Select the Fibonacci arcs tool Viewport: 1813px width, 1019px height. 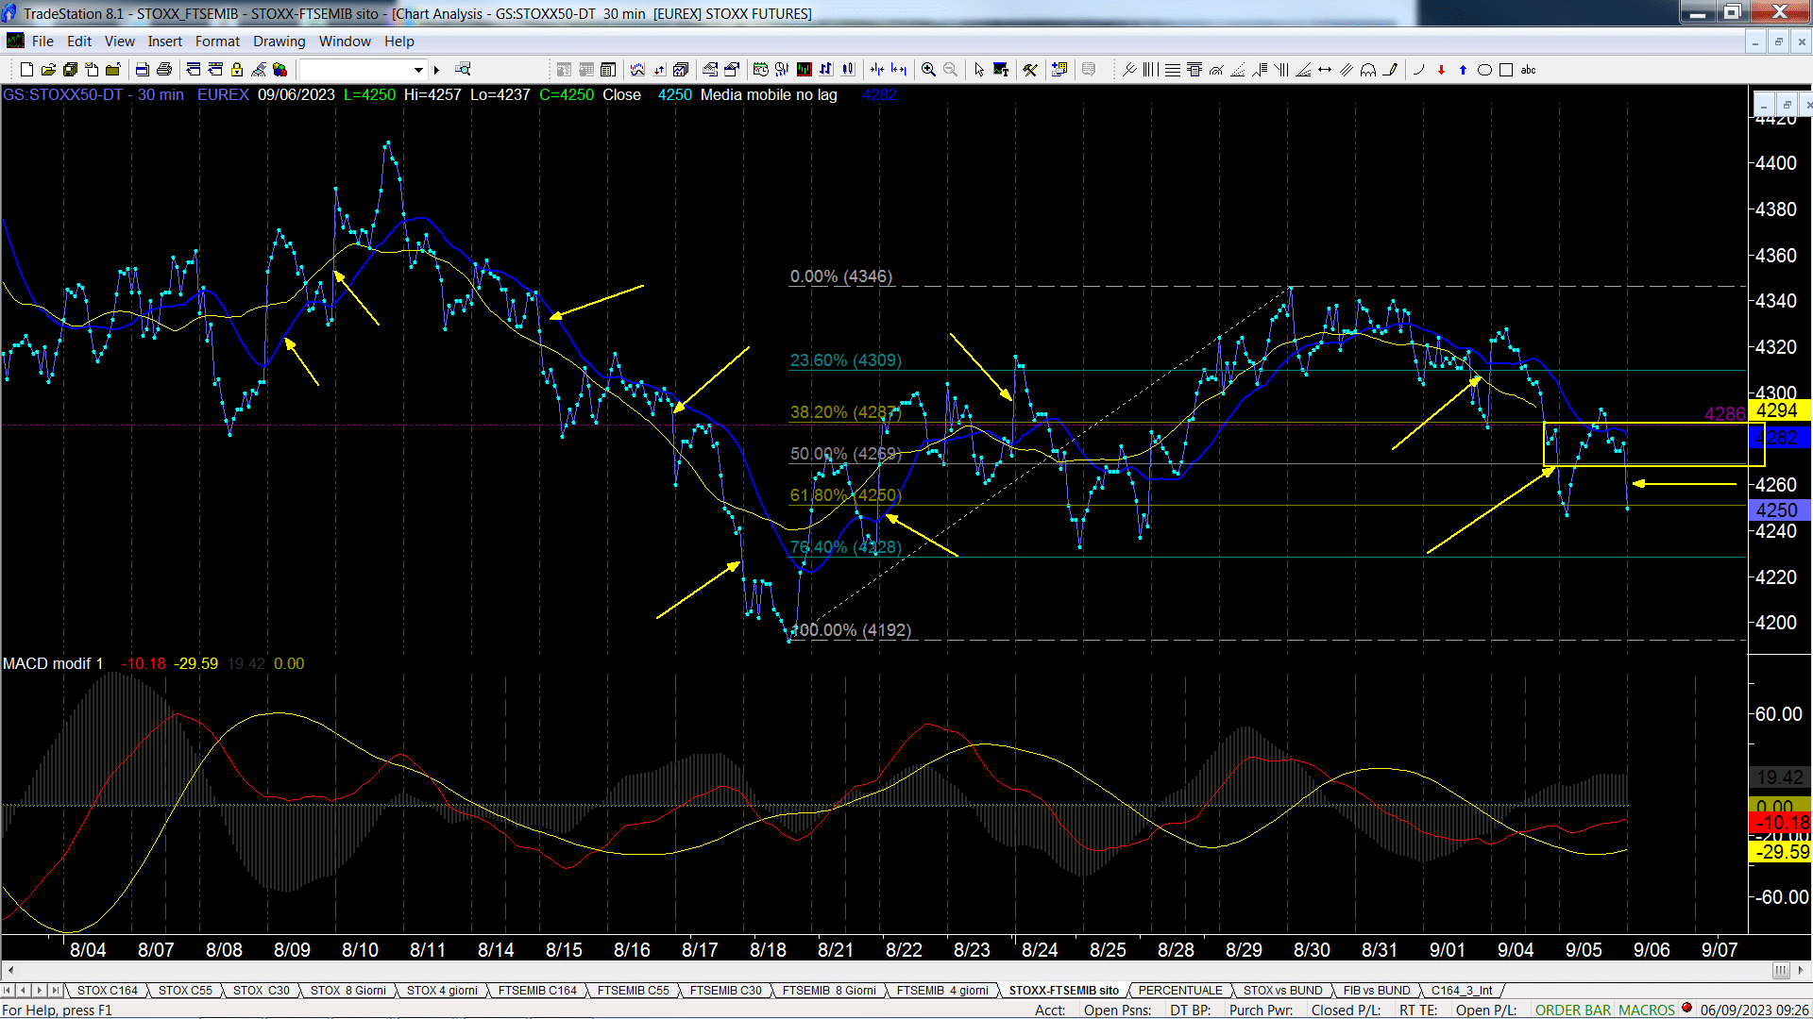1216,70
